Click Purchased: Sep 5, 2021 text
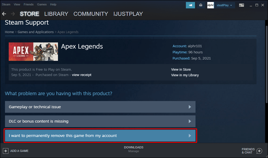 click(192, 58)
